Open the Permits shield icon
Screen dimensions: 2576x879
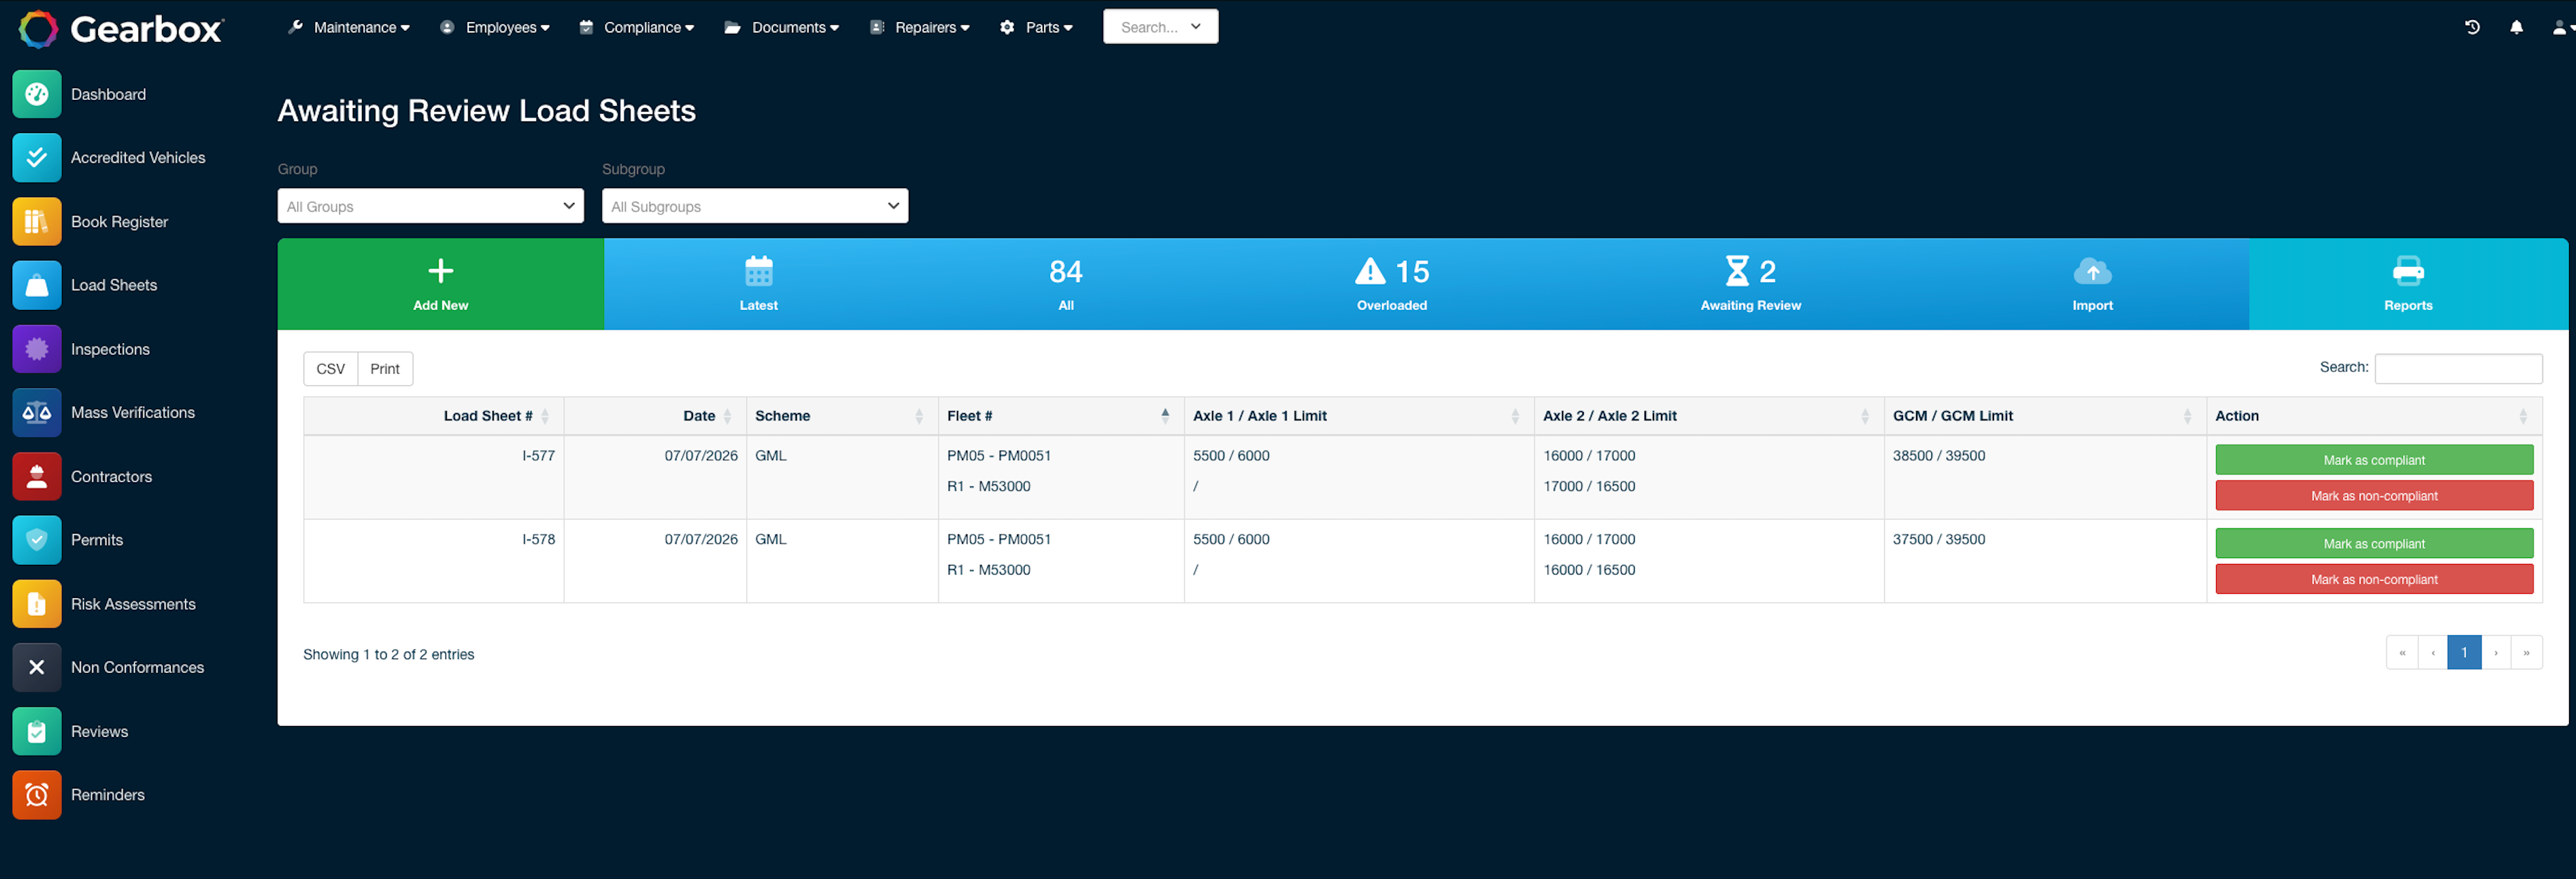click(x=37, y=540)
